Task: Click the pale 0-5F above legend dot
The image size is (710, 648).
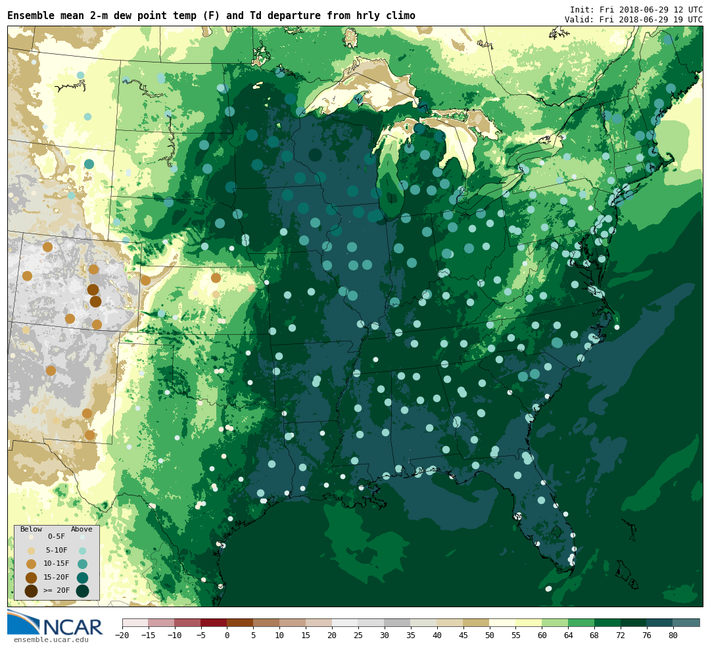Action: [x=82, y=537]
